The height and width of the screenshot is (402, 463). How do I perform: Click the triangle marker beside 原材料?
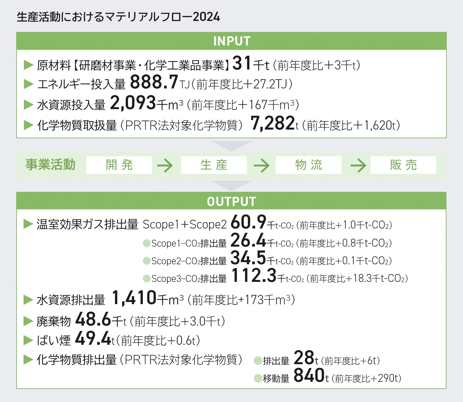click(x=28, y=65)
